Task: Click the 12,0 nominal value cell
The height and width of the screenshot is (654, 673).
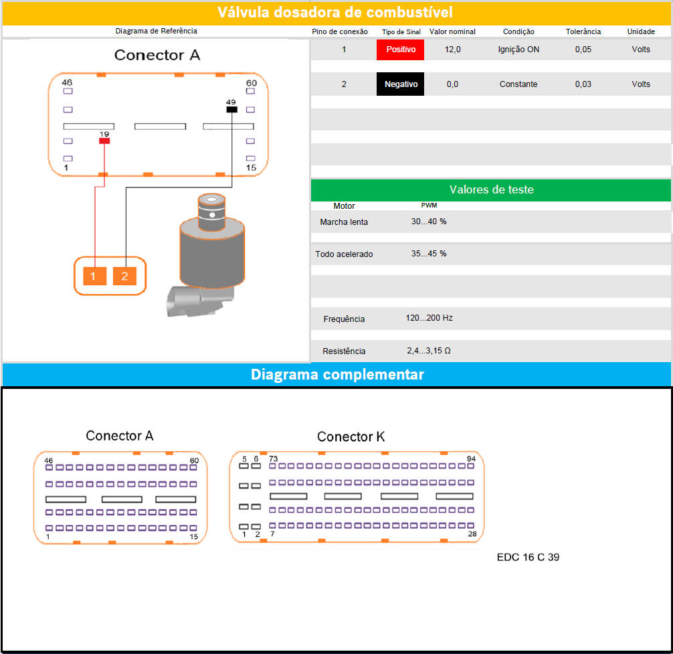Action: coord(453,50)
